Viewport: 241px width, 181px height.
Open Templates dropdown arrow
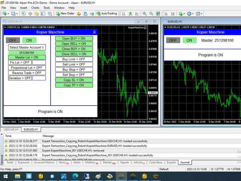pos(202,14)
